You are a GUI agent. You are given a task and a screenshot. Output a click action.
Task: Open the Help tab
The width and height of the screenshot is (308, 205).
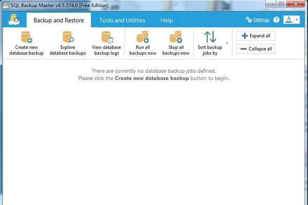166,20
